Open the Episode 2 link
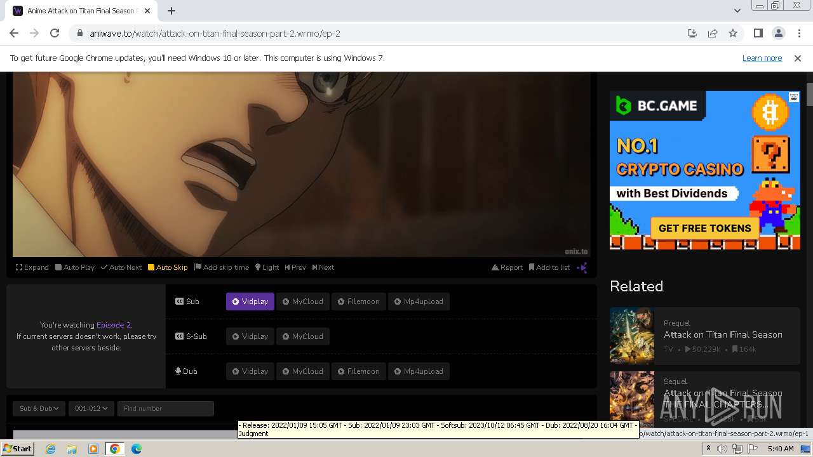 click(113, 325)
